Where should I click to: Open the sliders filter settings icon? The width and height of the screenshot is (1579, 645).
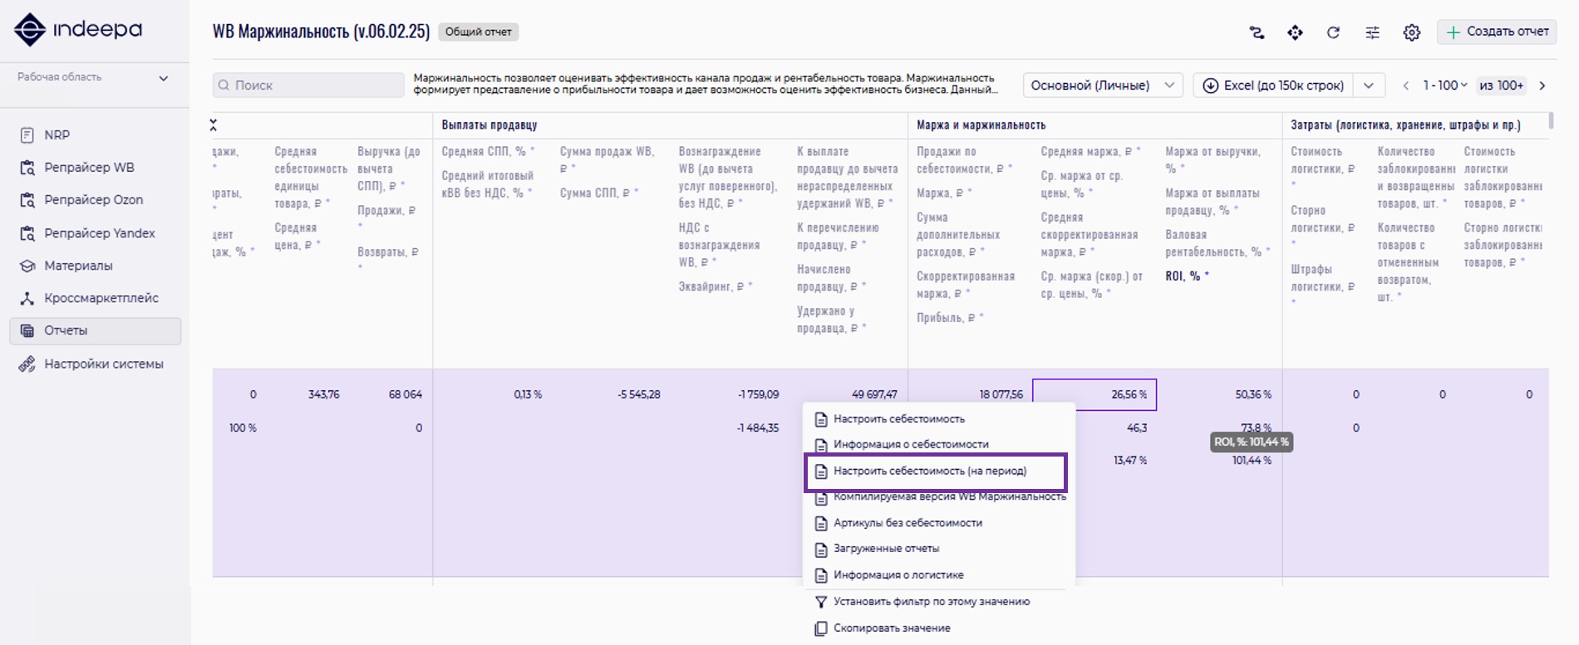click(x=1372, y=32)
